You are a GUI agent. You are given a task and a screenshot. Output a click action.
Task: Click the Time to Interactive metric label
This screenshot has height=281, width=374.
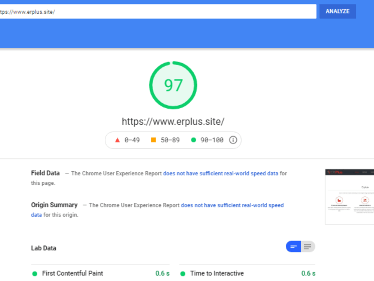(217, 273)
